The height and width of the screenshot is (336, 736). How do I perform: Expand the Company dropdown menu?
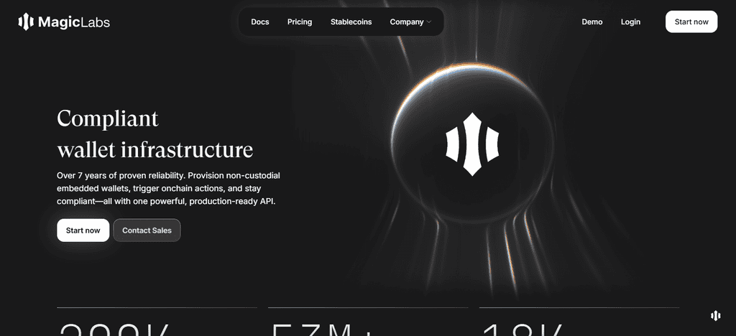tap(410, 22)
